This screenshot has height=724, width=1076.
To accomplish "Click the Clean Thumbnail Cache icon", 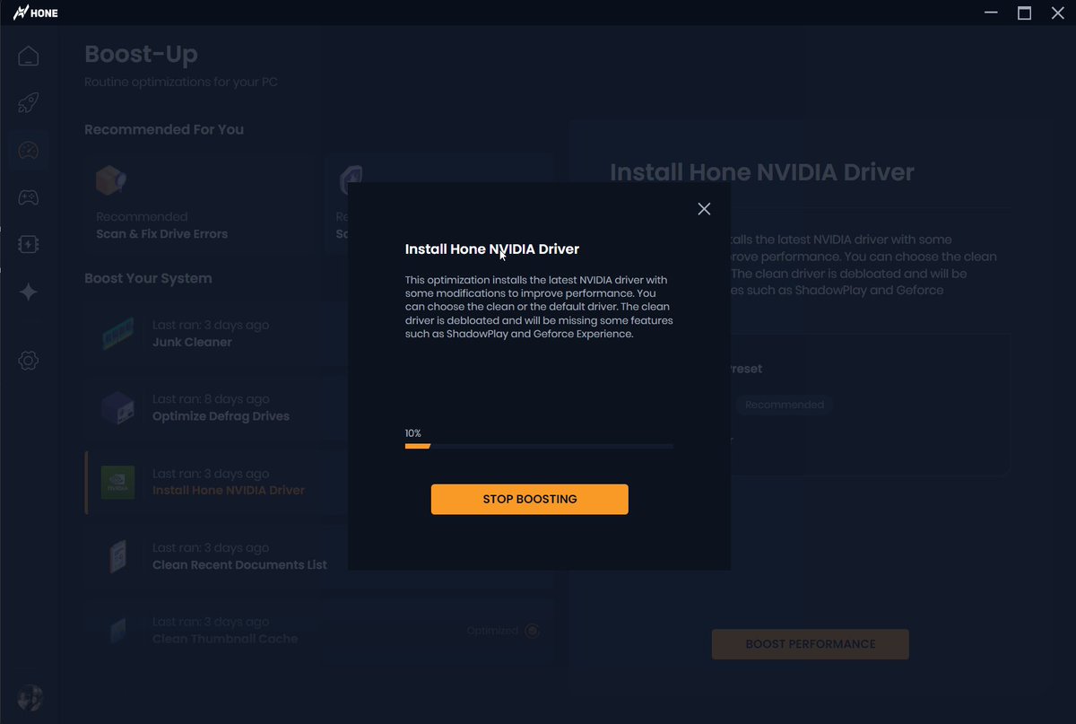I will pyautogui.click(x=118, y=631).
